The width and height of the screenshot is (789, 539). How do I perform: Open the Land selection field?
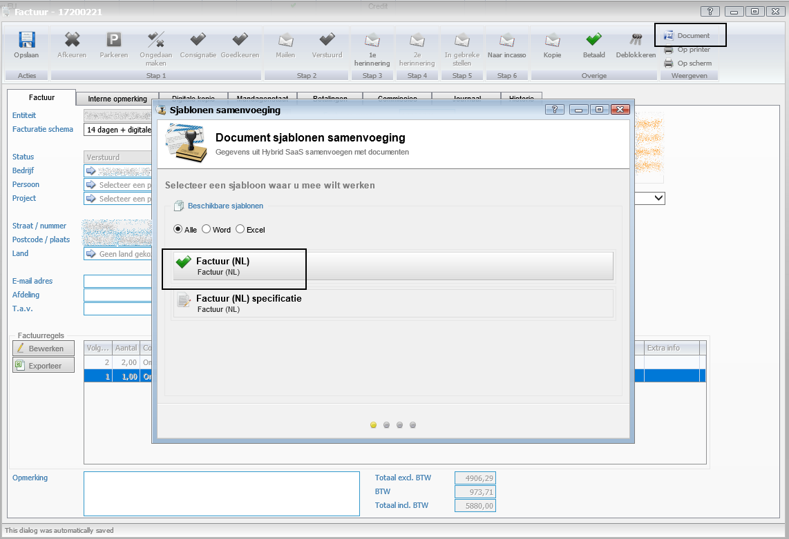[x=117, y=254]
